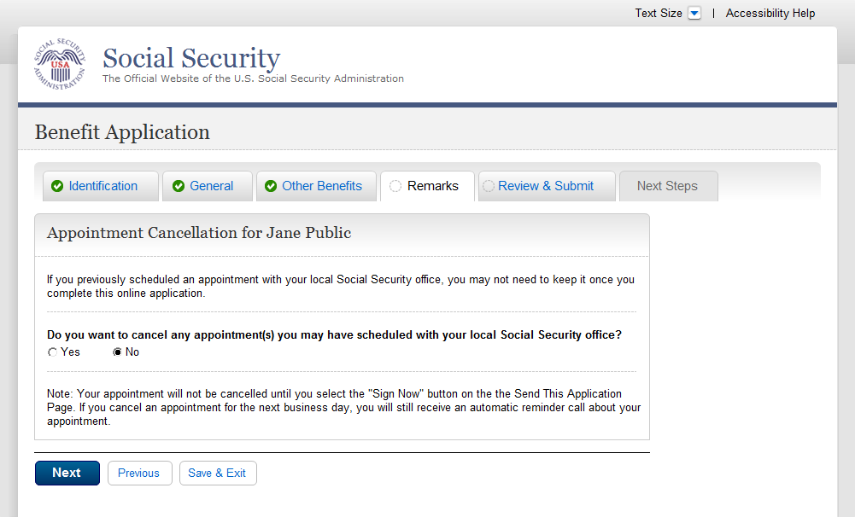
Task: Select the Remarks tab
Action: point(432,186)
